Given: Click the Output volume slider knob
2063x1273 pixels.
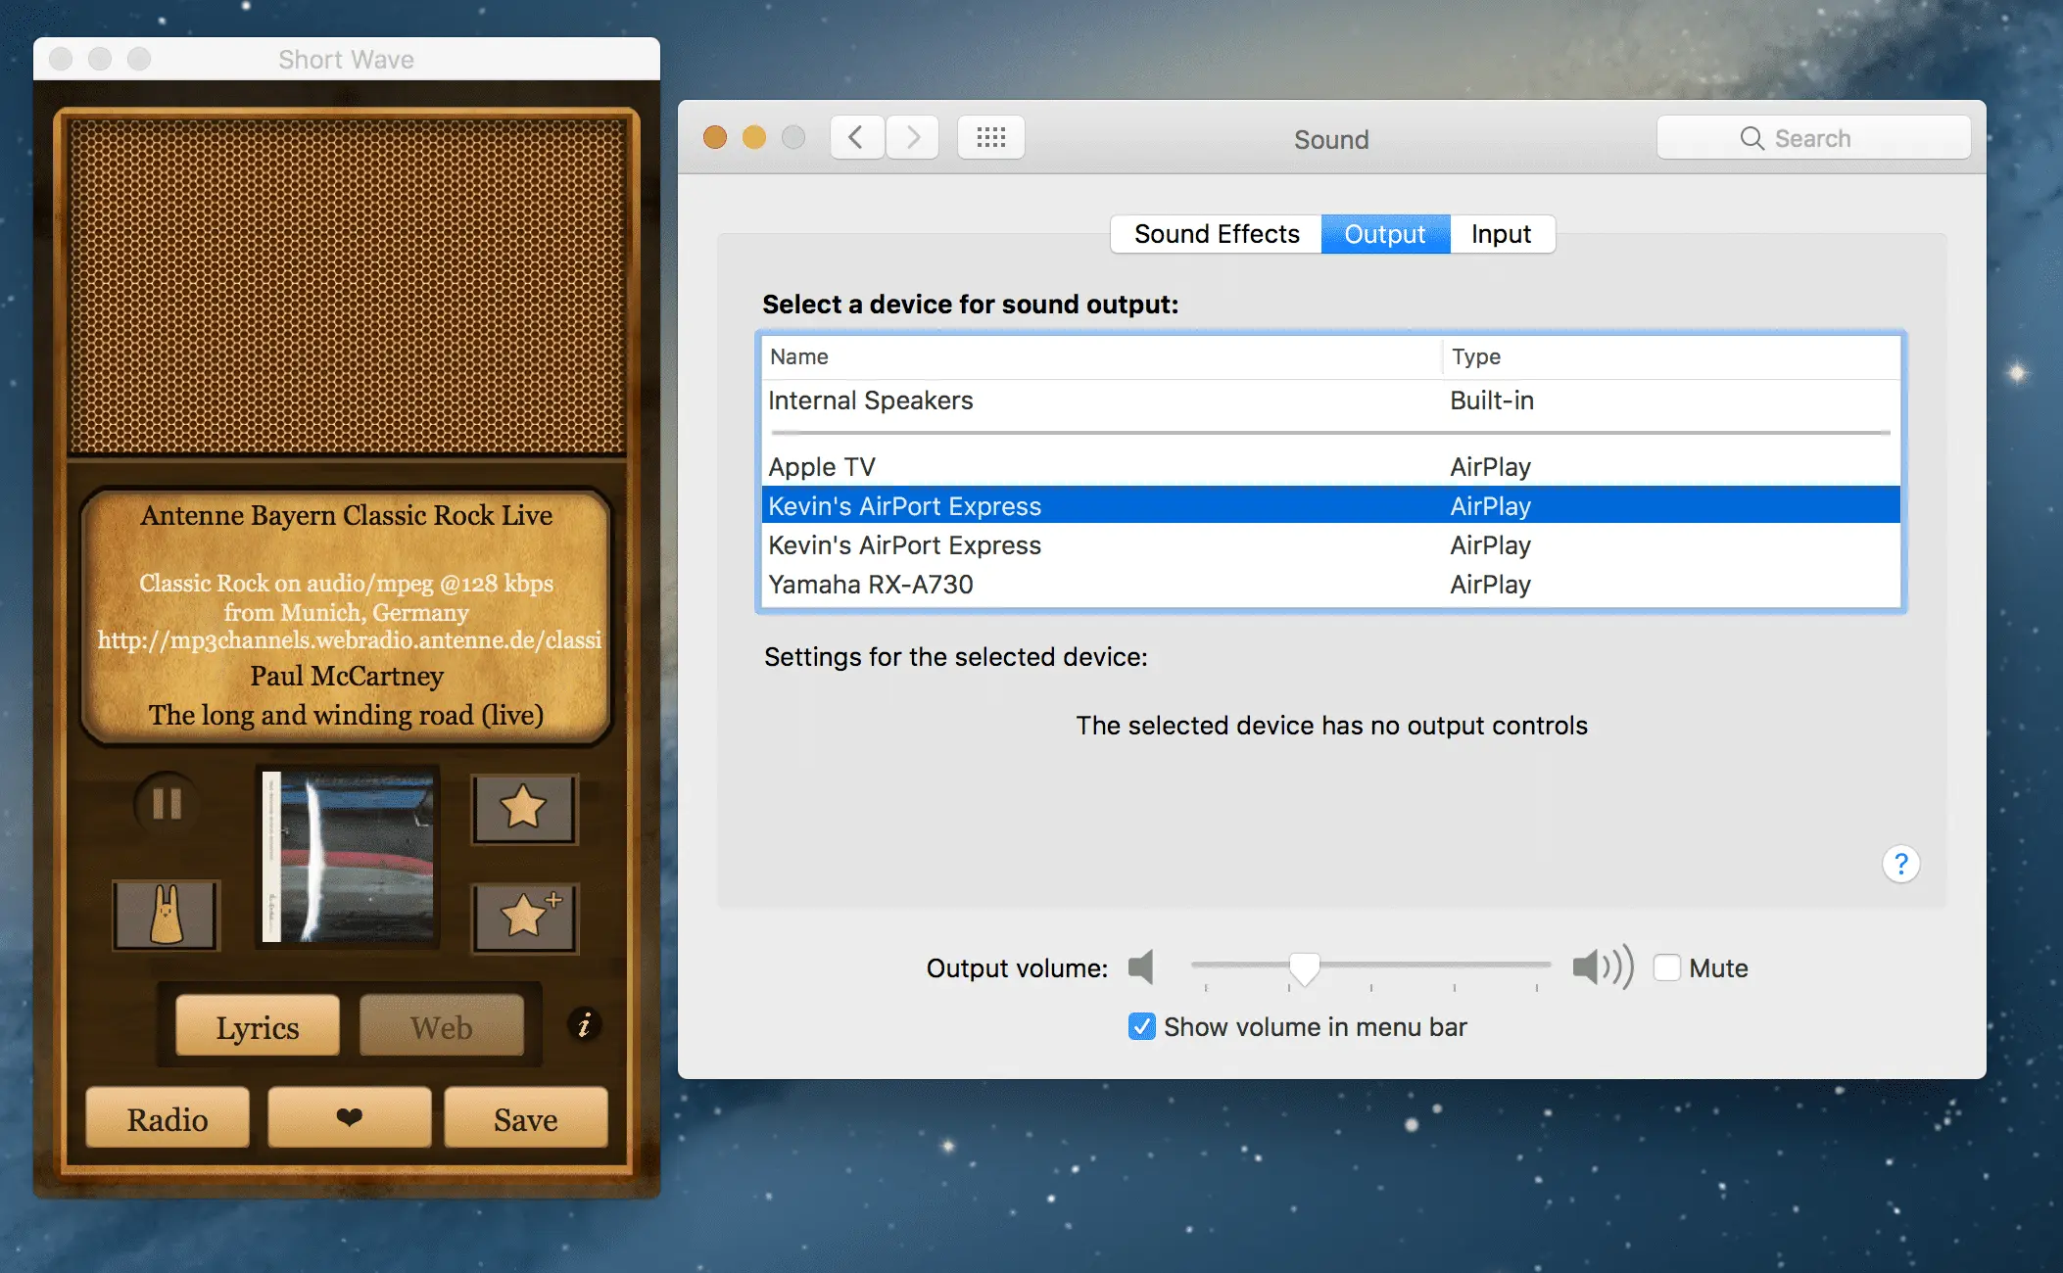Looking at the screenshot, I should click(1304, 967).
